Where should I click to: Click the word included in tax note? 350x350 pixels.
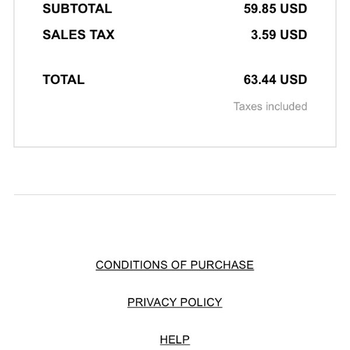click(286, 106)
